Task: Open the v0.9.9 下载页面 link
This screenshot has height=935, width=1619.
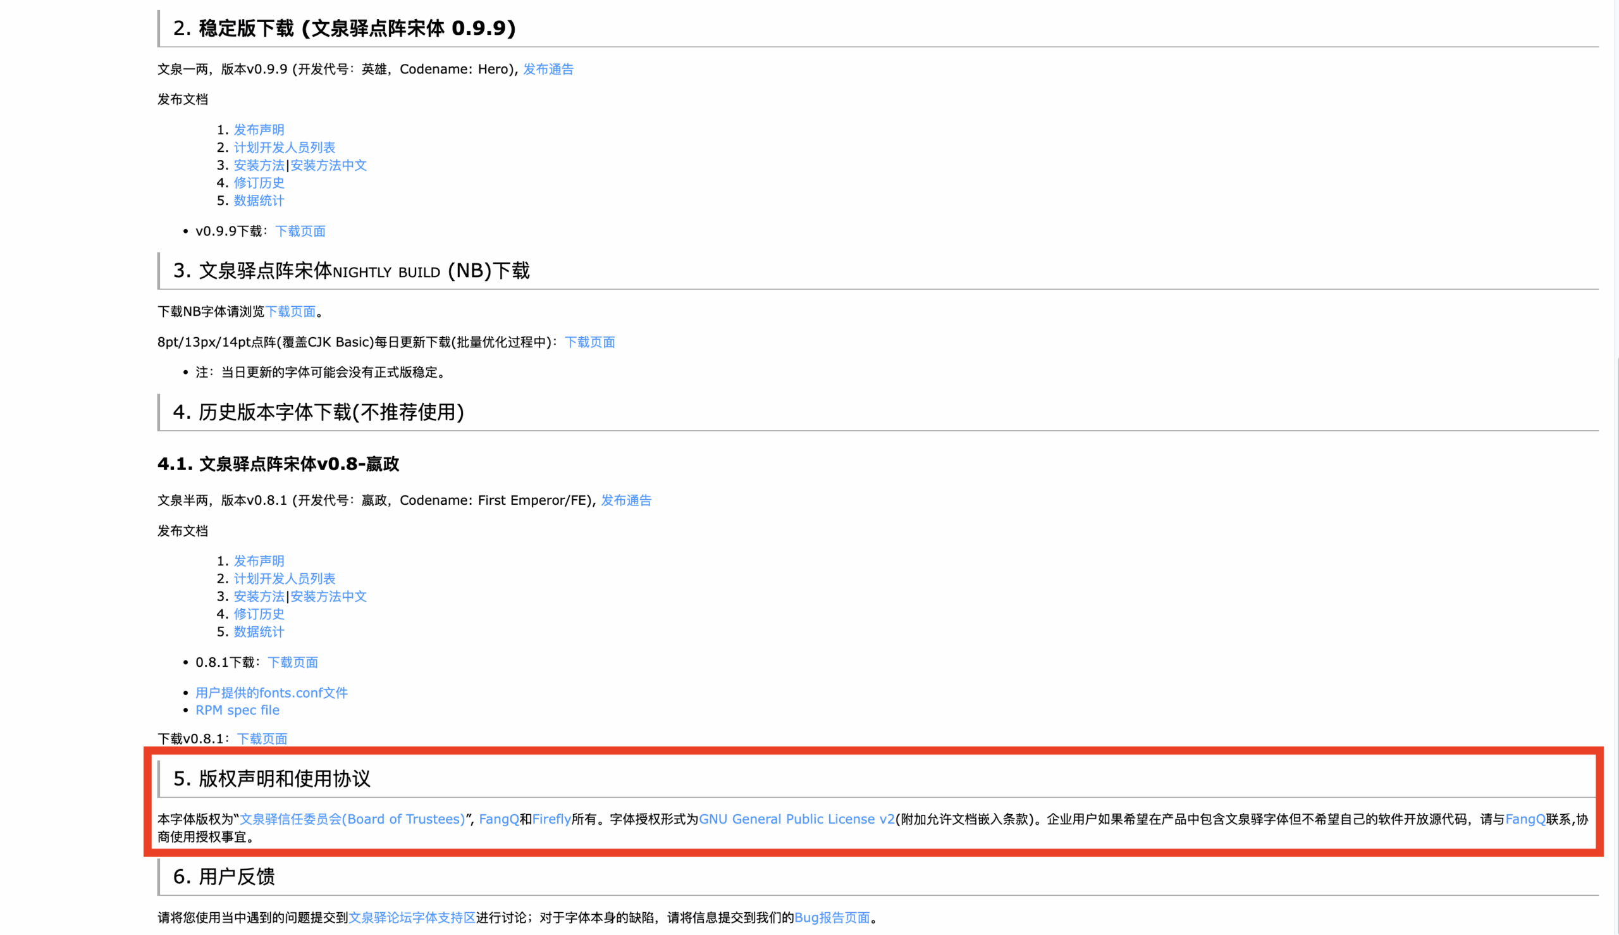Action: 301,231
